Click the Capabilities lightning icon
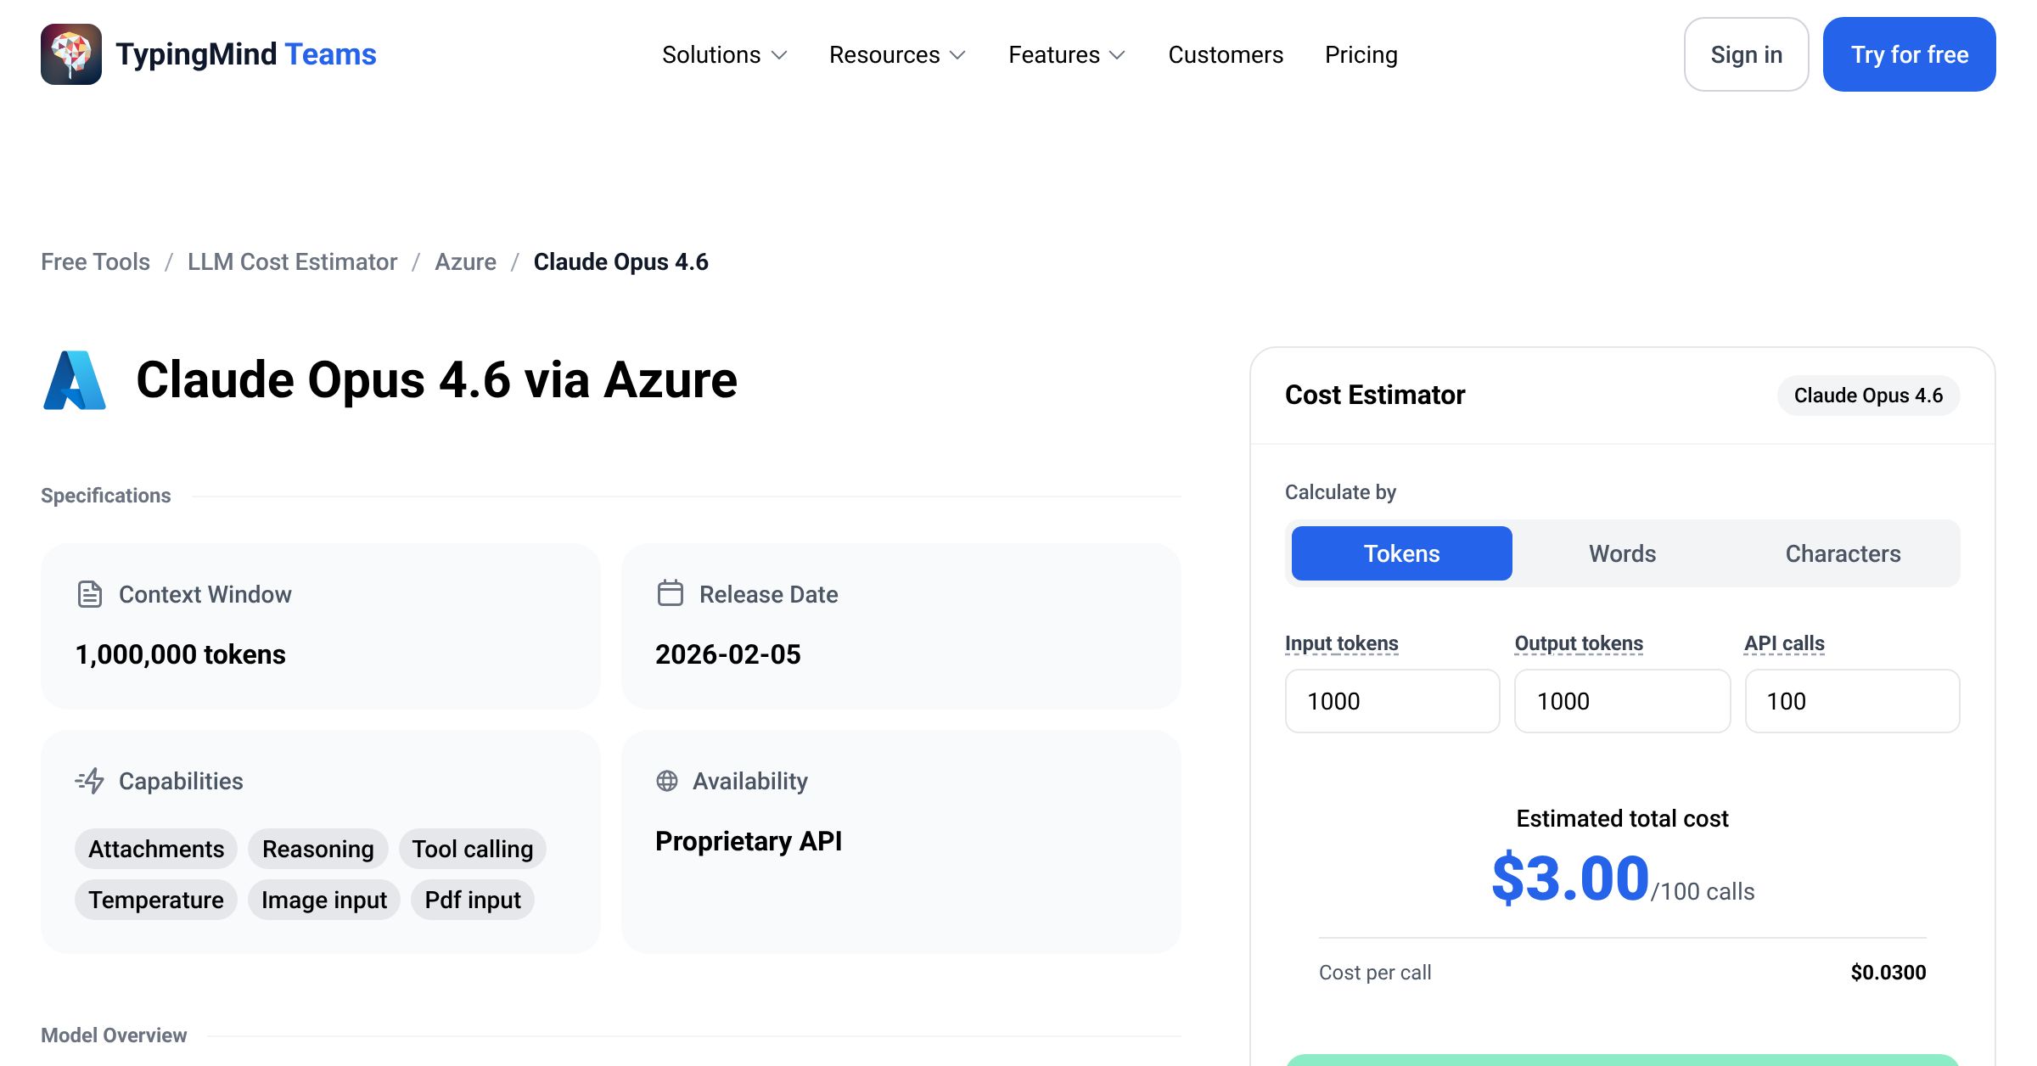 pos(90,780)
